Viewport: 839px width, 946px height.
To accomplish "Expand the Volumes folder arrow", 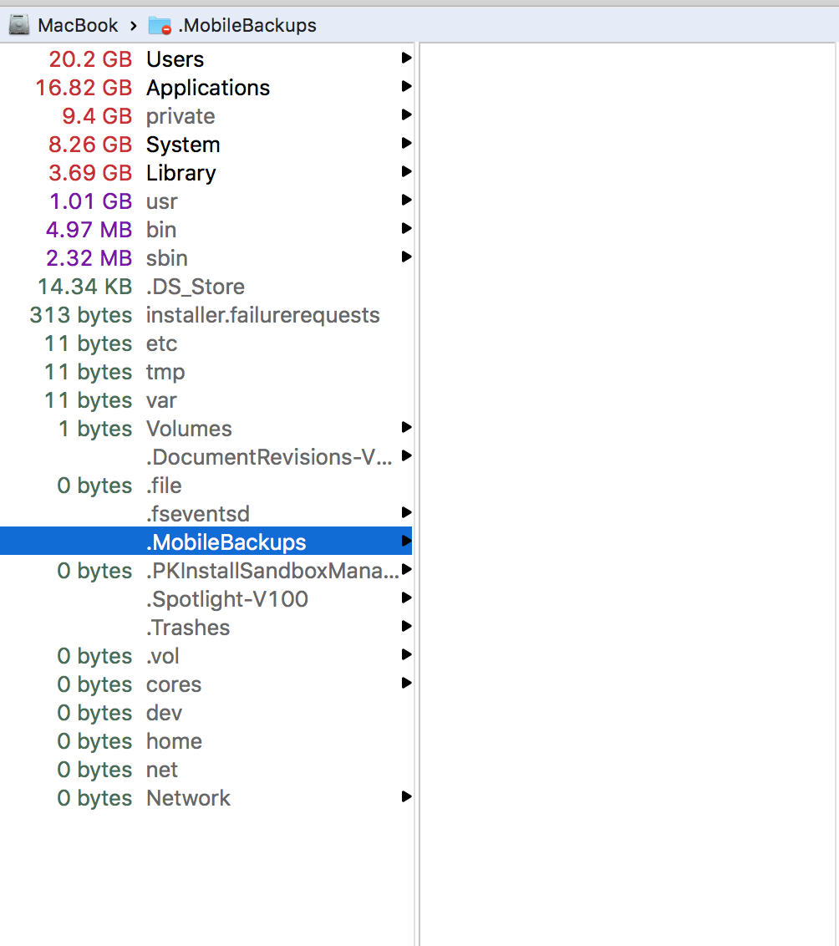I will [406, 427].
